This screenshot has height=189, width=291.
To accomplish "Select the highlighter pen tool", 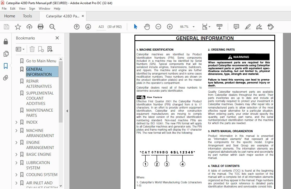I will click(248, 27).
